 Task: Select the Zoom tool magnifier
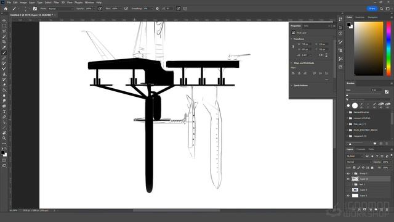click(4, 138)
